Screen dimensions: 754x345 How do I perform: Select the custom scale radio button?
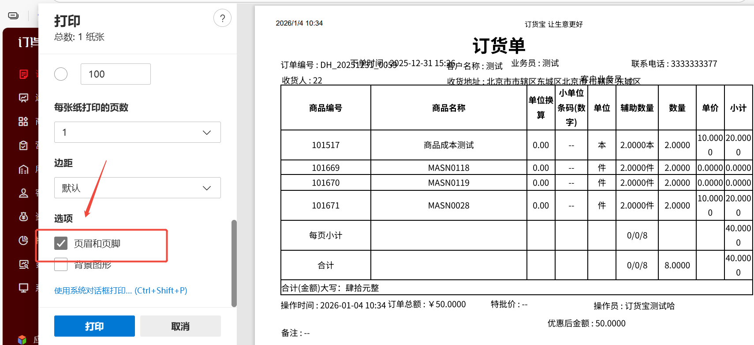(61, 74)
